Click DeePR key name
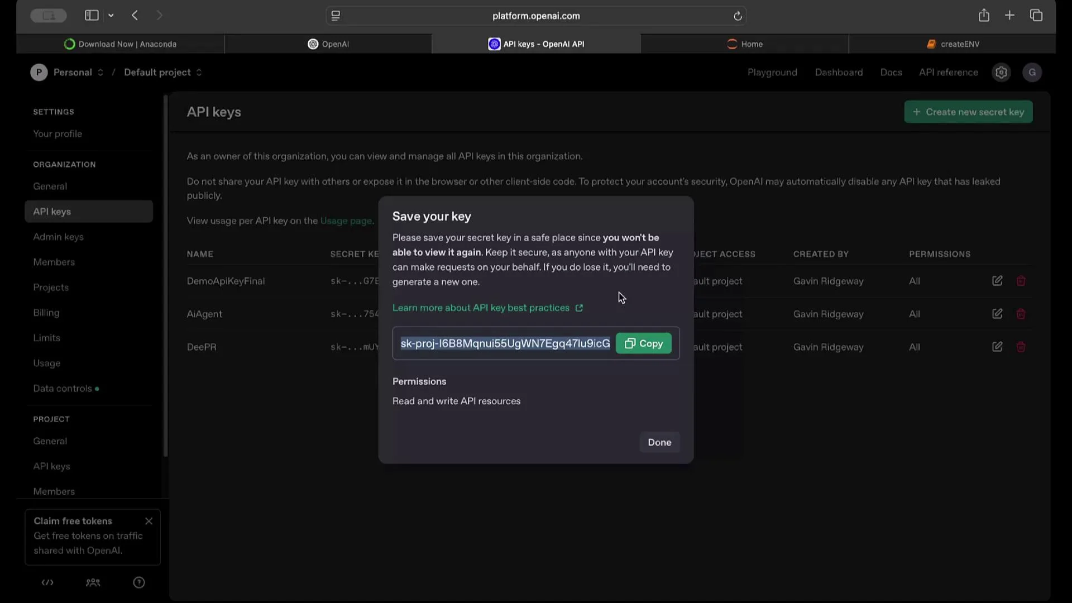 (202, 347)
